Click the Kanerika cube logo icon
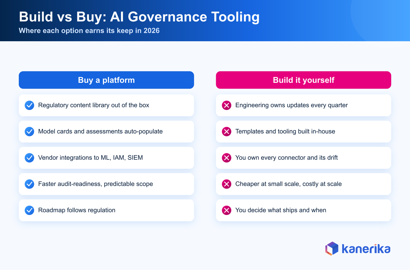The width and height of the screenshot is (410, 270). tap(332, 249)
